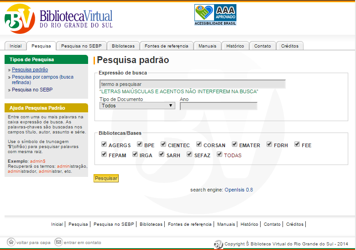
Task: Click the small BV logo in footer copyright
Action: tap(219, 245)
